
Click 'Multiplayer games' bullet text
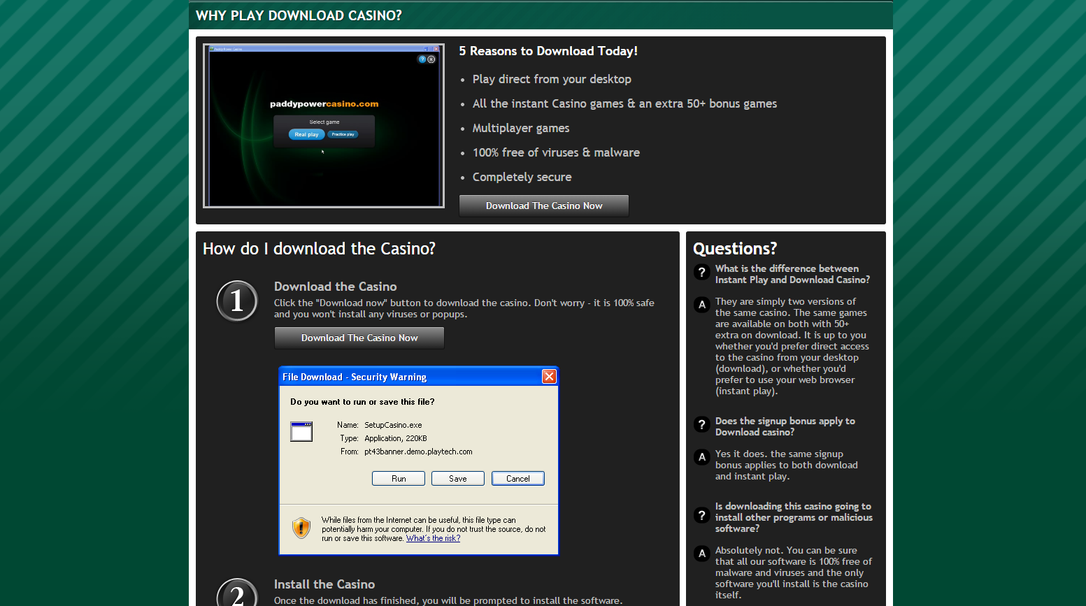(x=521, y=129)
